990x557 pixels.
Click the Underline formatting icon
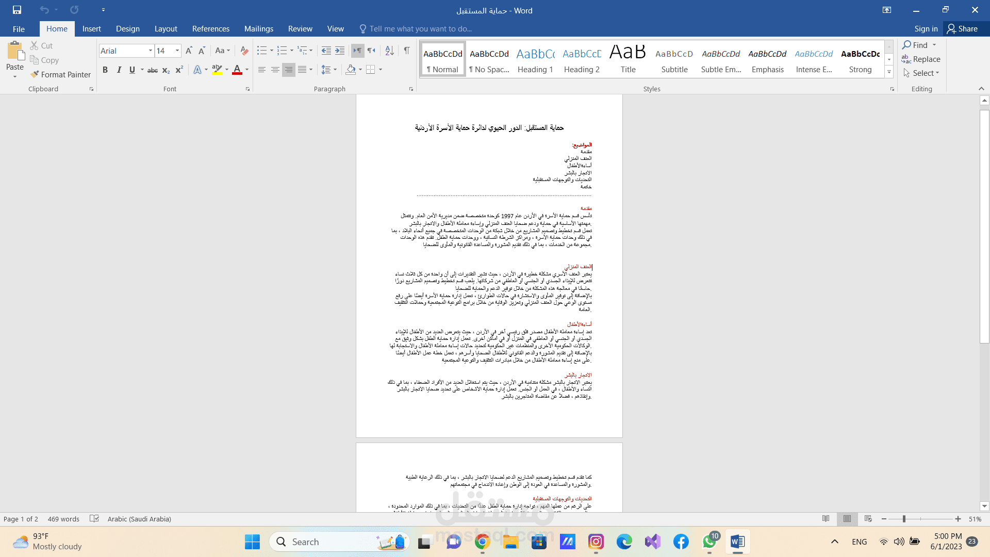[133, 70]
